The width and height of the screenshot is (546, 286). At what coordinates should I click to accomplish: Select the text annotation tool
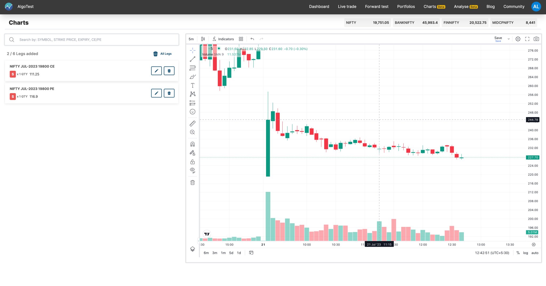coord(192,85)
